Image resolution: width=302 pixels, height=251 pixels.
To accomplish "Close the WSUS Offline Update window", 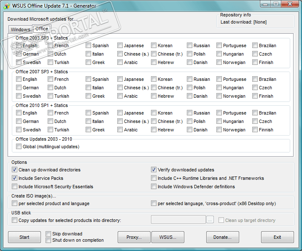I will point(290,4).
